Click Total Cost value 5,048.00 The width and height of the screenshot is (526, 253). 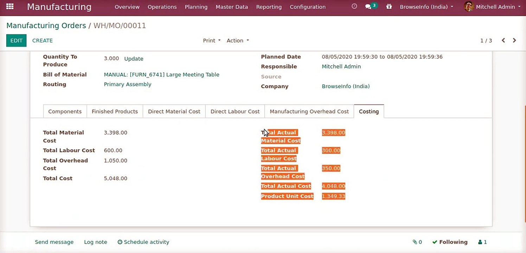pos(115,179)
